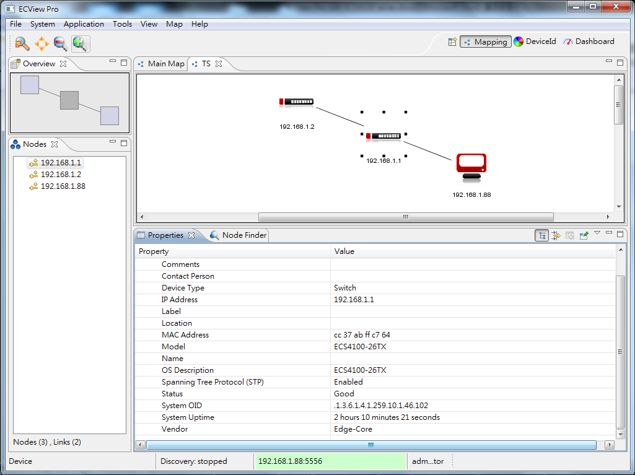Screen dimensions: 635x475
Task: Close the Properties view tab
Action: tap(191, 235)
